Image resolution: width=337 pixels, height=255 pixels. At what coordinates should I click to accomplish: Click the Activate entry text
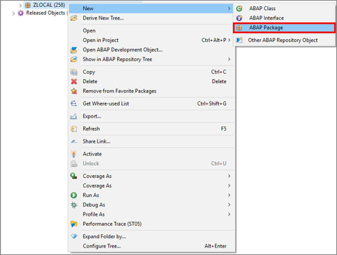[92, 154]
